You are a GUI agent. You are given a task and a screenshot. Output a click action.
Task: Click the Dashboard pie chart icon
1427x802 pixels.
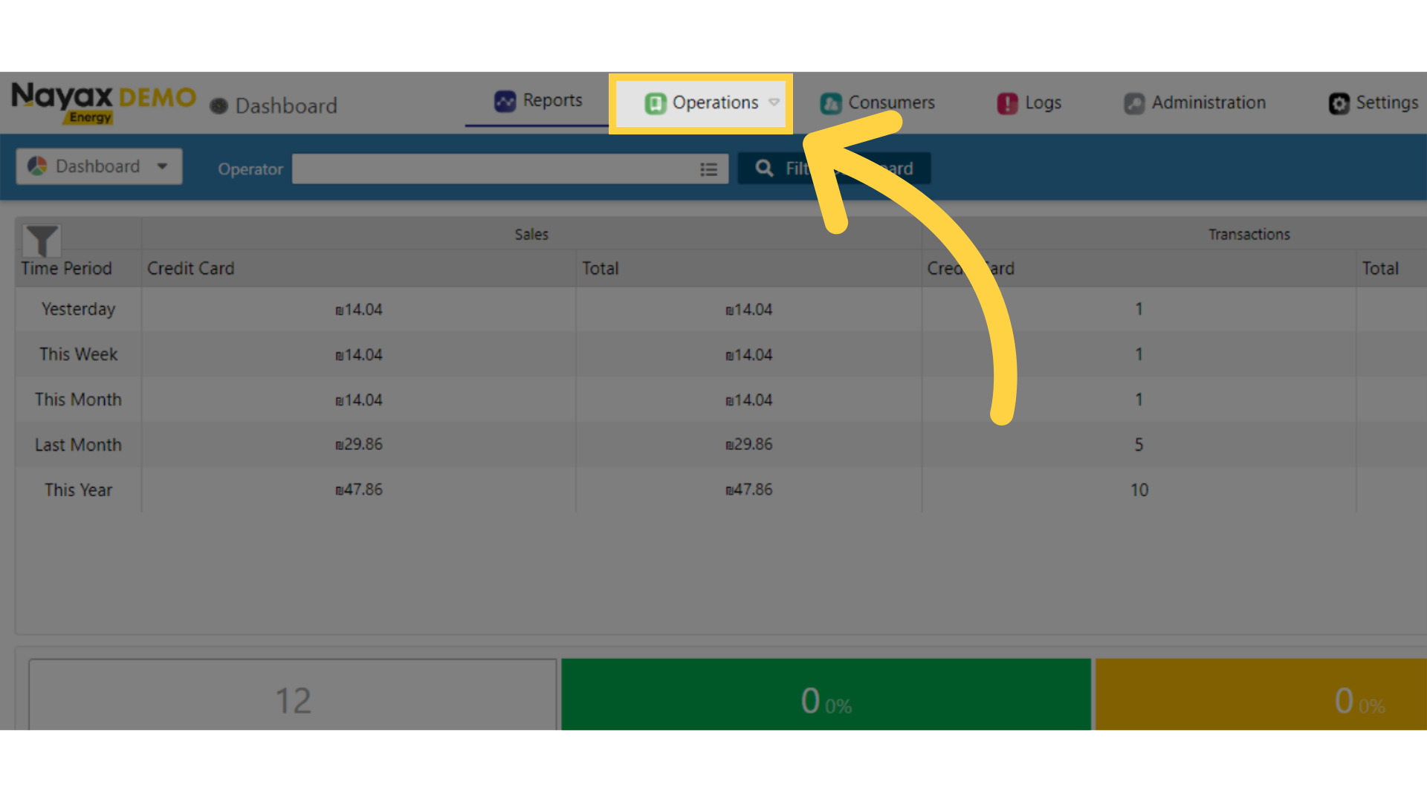click(x=37, y=166)
